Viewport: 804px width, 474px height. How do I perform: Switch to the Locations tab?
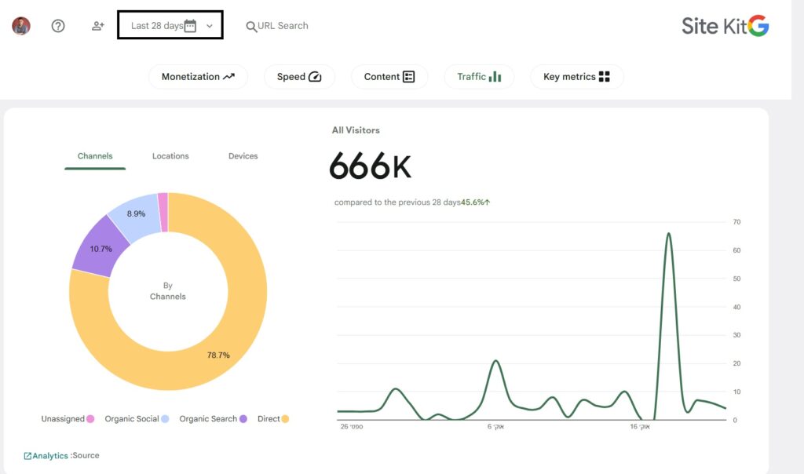[170, 156]
